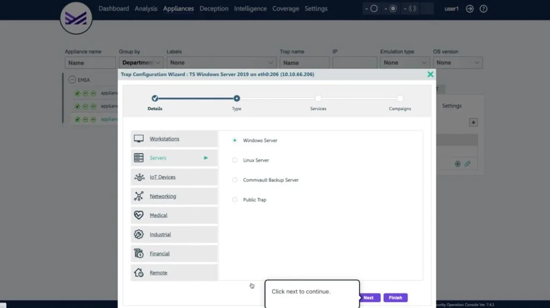Collapse the EMEA group
The height and width of the screenshot is (308, 550).
[x=72, y=80]
